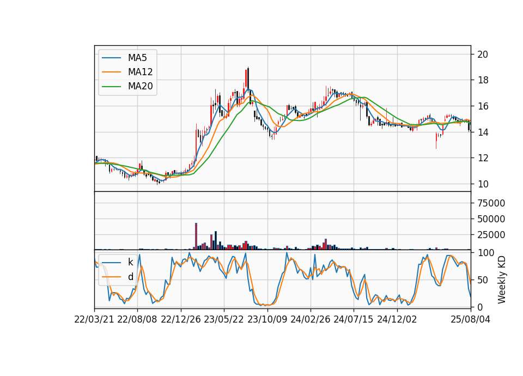The width and height of the screenshot is (523, 376).
Task: Click the tallest volume bar near 50000
Action: pos(196,236)
